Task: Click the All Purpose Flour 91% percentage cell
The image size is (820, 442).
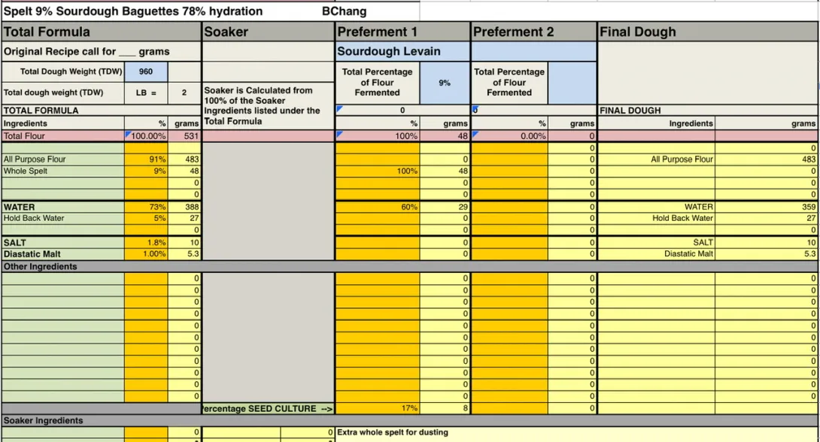Action: coord(147,159)
